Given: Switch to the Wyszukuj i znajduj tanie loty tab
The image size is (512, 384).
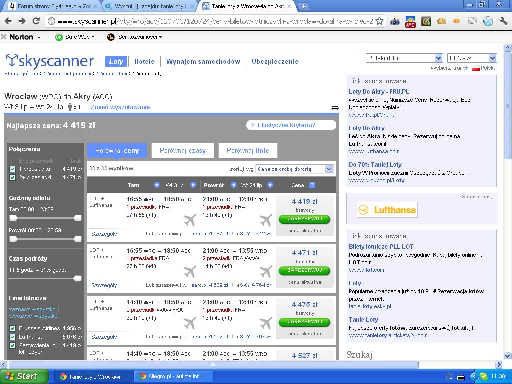Looking at the screenshot, I should tap(150, 6).
